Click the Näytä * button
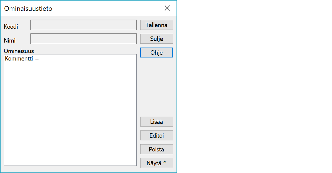This screenshot has height=173, width=332. point(156,163)
